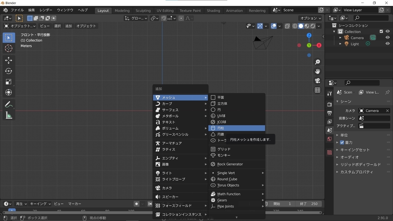393x221 pixels.
Task: Choose the Scale tool
Action: [x=9, y=82]
